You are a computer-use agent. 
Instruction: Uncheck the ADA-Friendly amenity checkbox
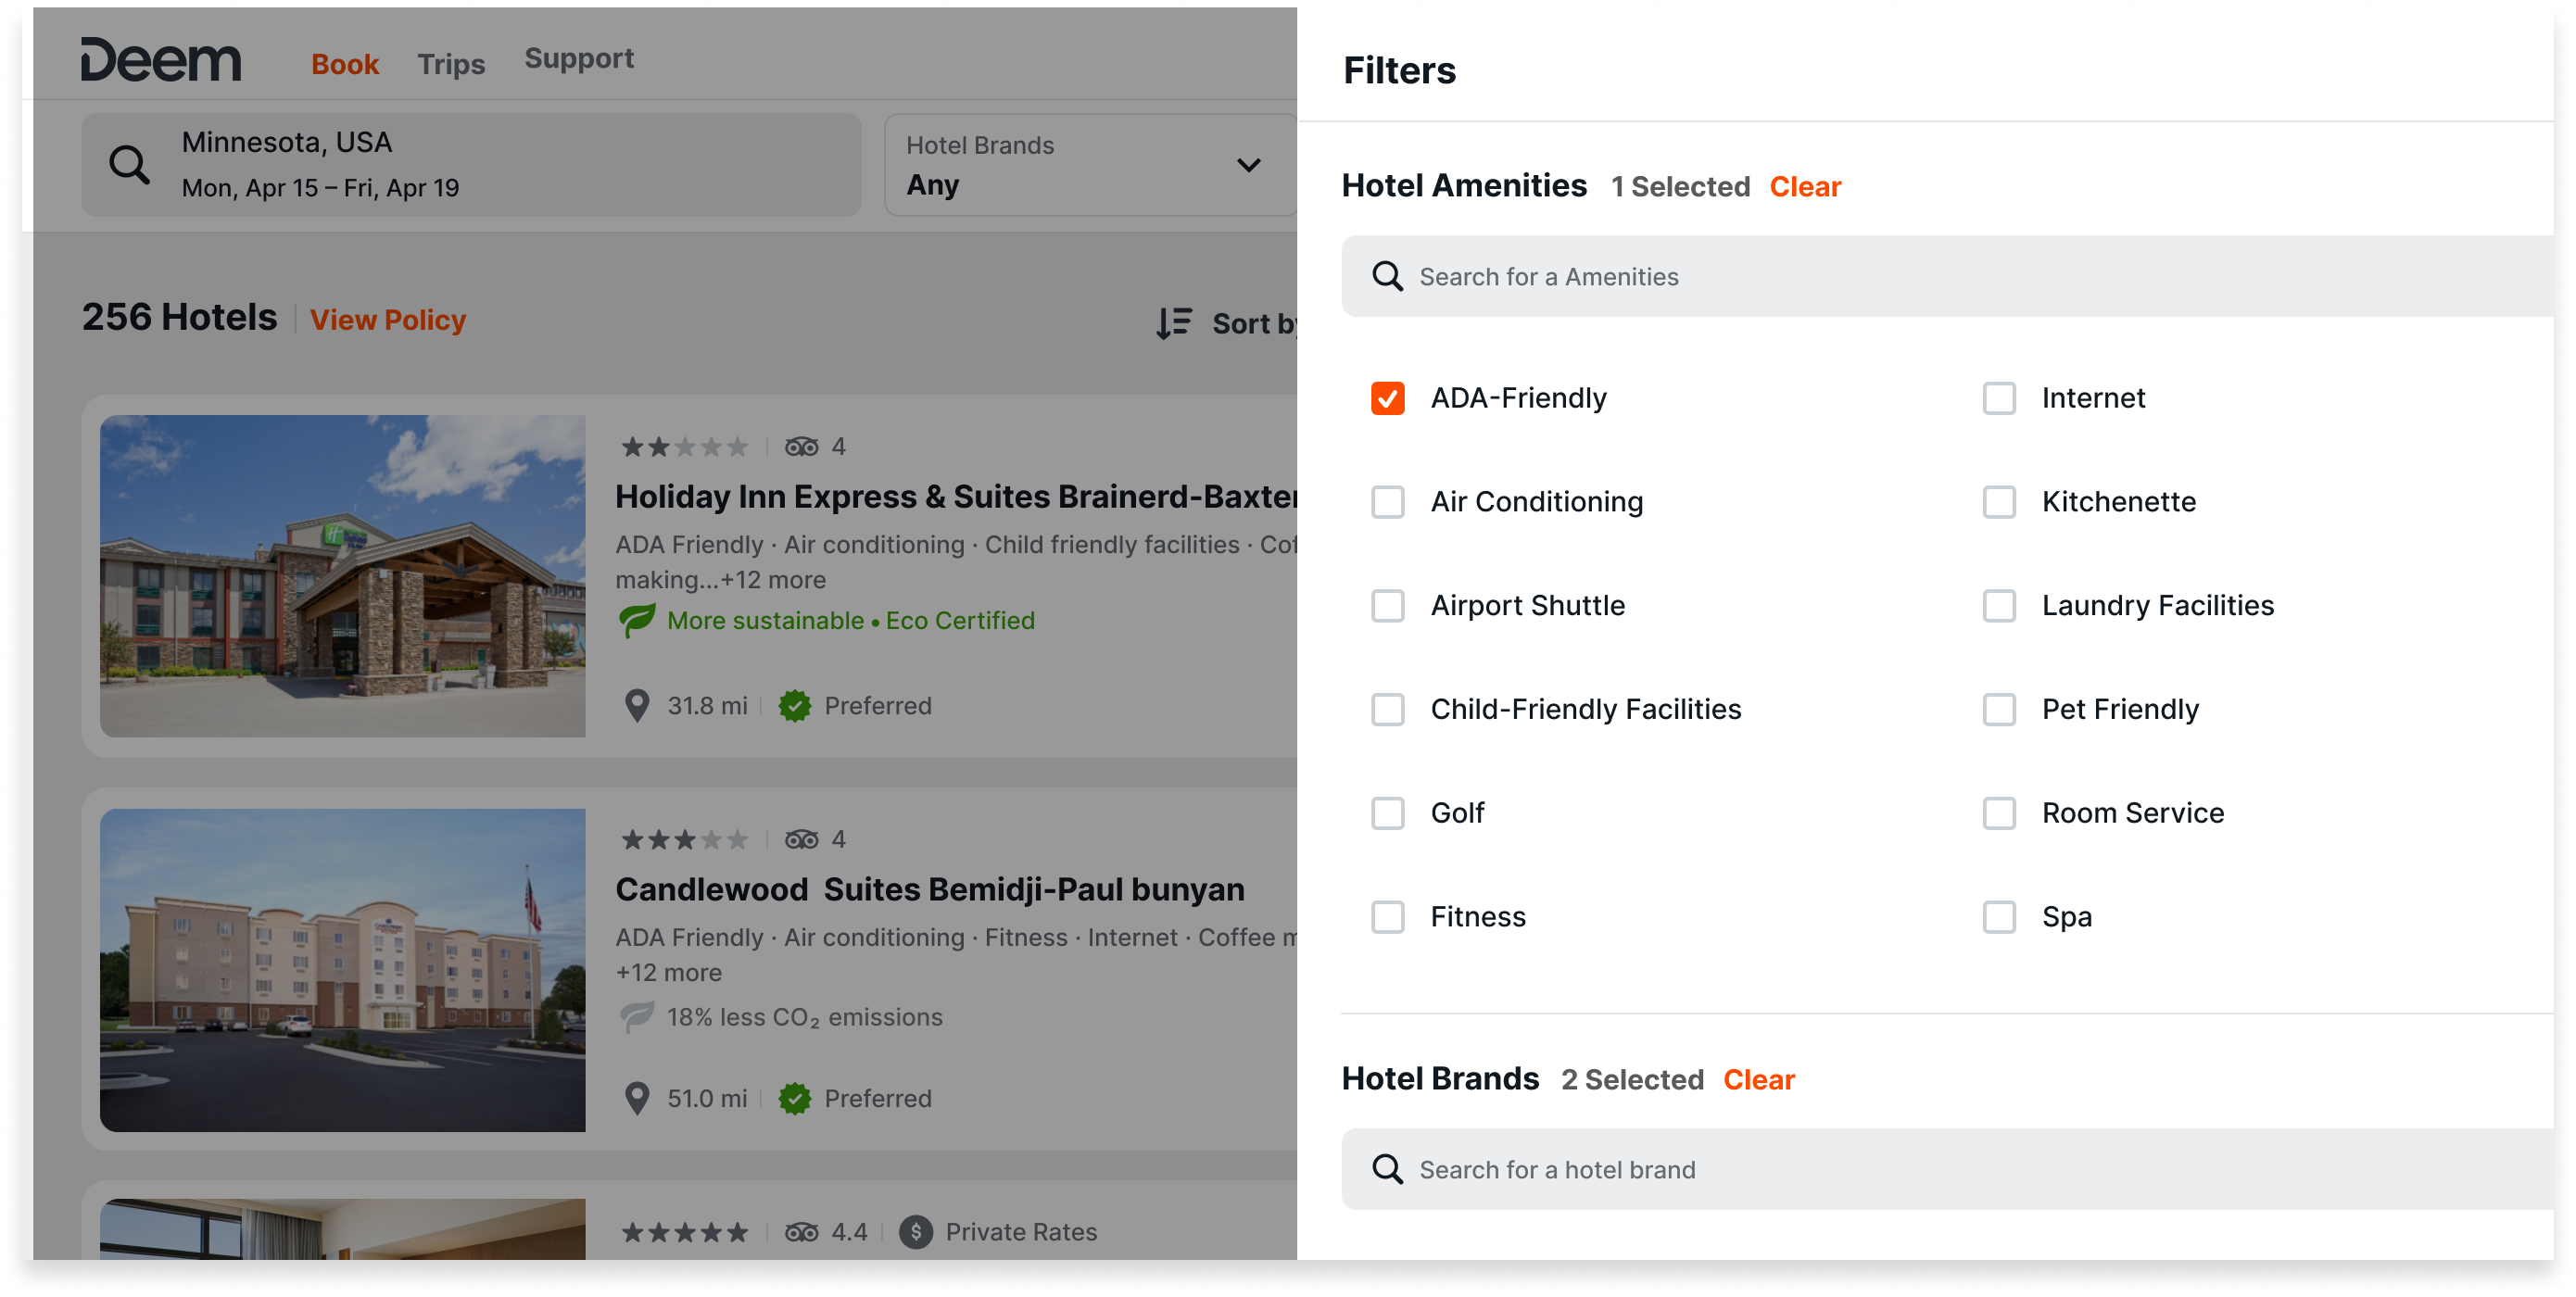point(1387,398)
